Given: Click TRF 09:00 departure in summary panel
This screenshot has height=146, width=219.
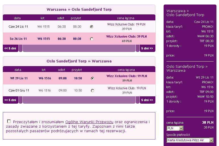Looking at the screenshot, I should coord(207,92).
